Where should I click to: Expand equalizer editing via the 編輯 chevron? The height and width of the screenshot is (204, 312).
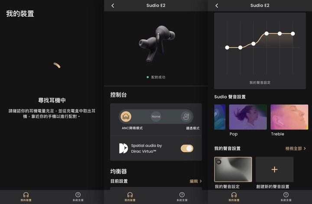[201, 181]
